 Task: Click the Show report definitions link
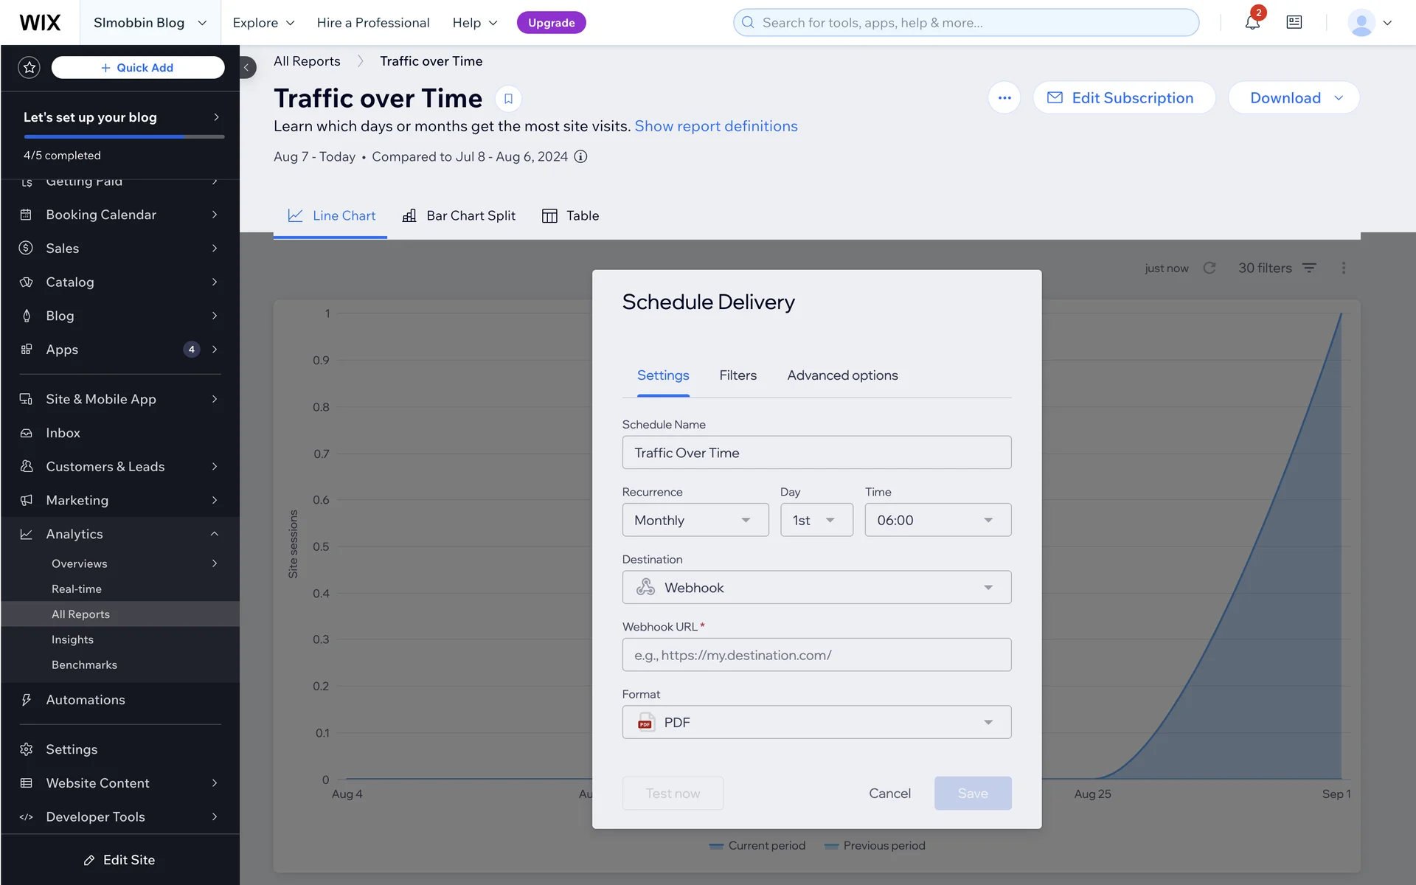[x=715, y=126]
